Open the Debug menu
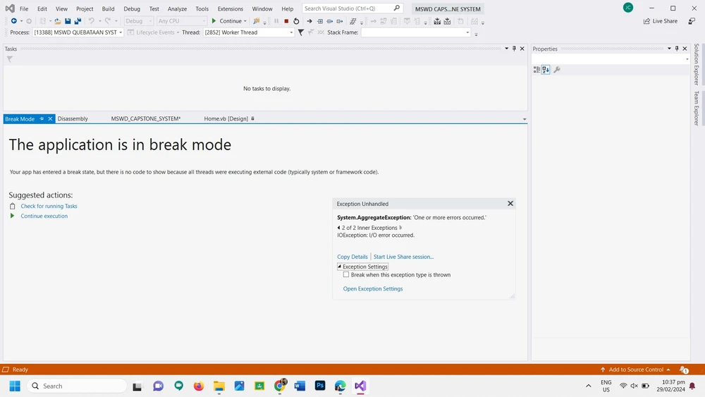This screenshot has width=705, height=397. click(132, 9)
